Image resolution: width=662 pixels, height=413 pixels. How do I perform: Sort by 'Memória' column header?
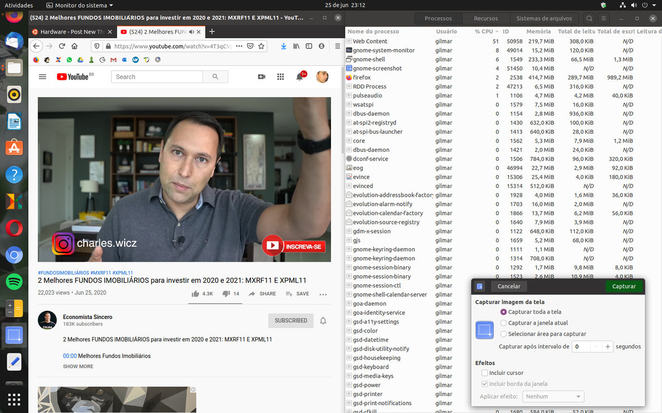(538, 31)
